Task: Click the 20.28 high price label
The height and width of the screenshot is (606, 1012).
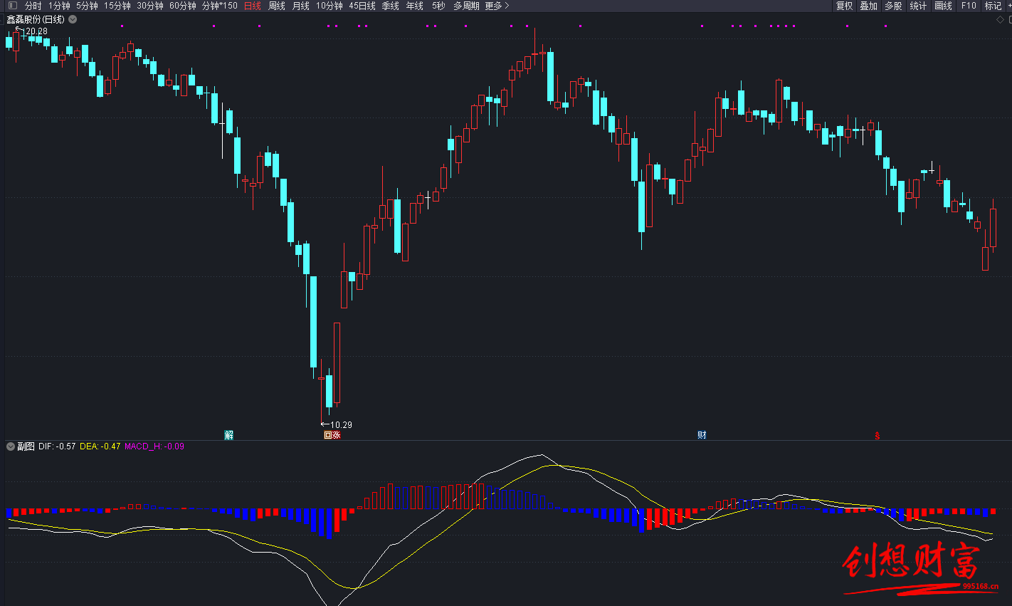Action: click(37, 31)
